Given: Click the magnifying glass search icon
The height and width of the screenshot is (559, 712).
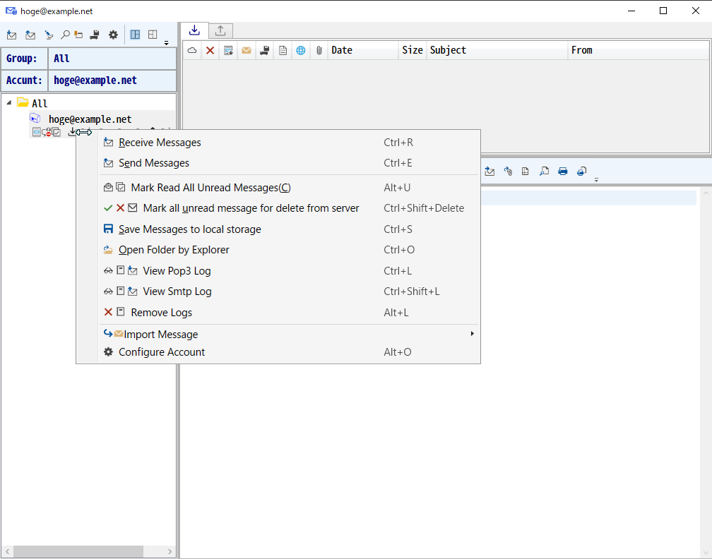Looking at the screenshot, I should pyautogui.click(x=66, y=35).
